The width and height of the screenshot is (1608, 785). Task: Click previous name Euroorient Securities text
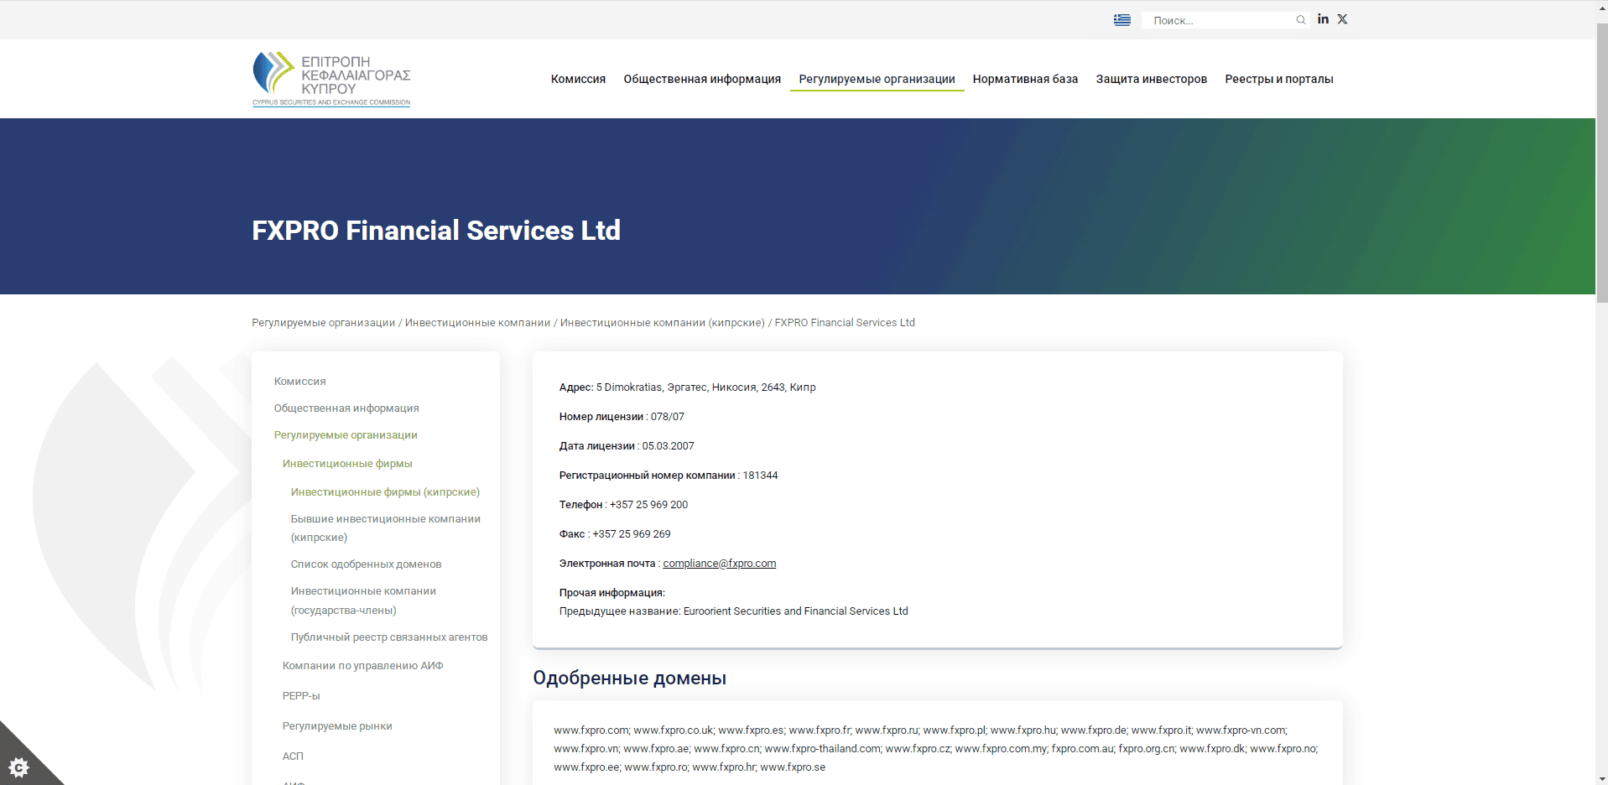[795, 611]
